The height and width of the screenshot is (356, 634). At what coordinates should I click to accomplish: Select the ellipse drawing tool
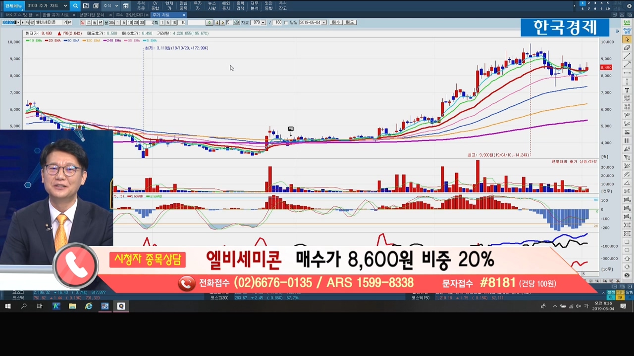pyautogui.click(x=627, y=250)
